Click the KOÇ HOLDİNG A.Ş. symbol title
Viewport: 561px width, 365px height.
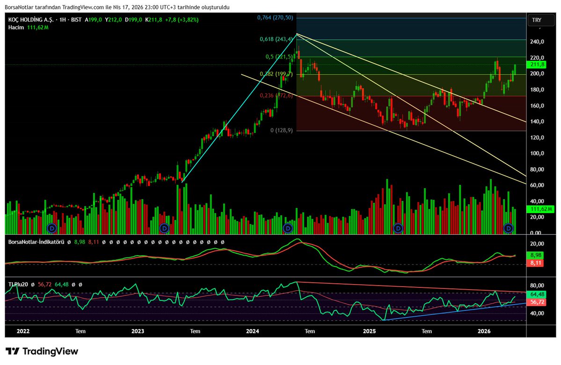[x=31, y=20]
